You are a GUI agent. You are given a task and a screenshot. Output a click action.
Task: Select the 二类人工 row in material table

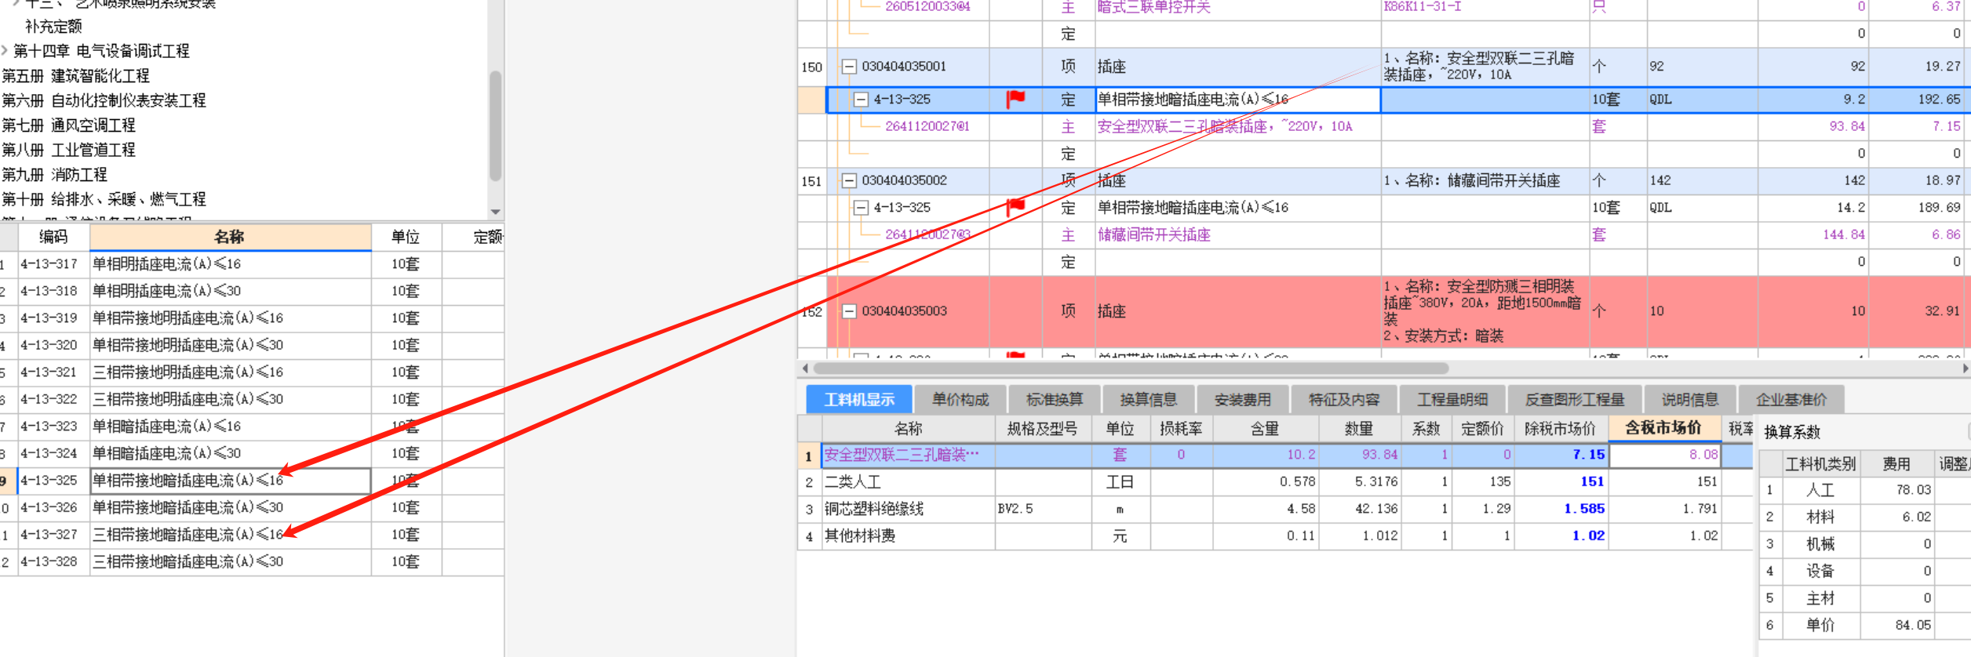pyautogui.click(x=1275, y=481)
